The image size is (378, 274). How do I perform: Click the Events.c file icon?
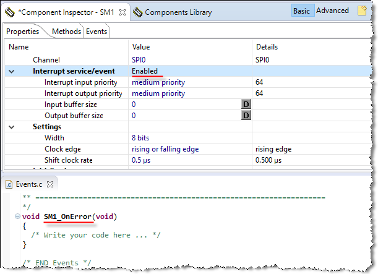click(x=9, y=184)
